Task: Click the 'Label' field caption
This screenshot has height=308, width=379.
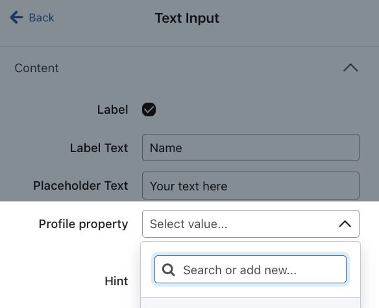Action: tap(112, 110)
